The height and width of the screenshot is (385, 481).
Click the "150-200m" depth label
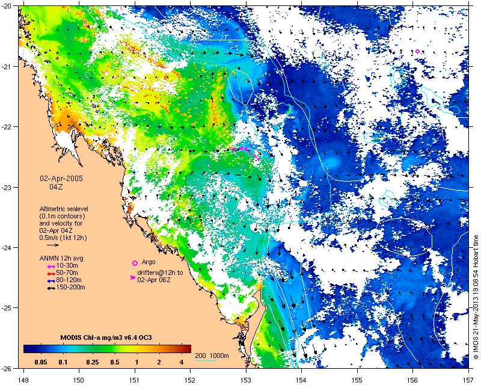[x=70, y=288]
